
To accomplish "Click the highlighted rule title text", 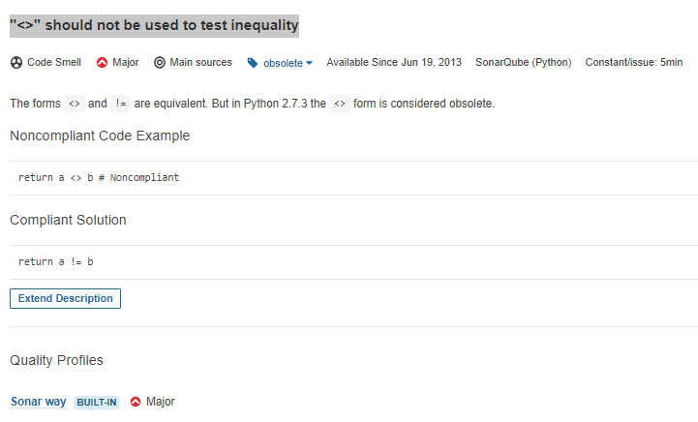I will 154,25.
